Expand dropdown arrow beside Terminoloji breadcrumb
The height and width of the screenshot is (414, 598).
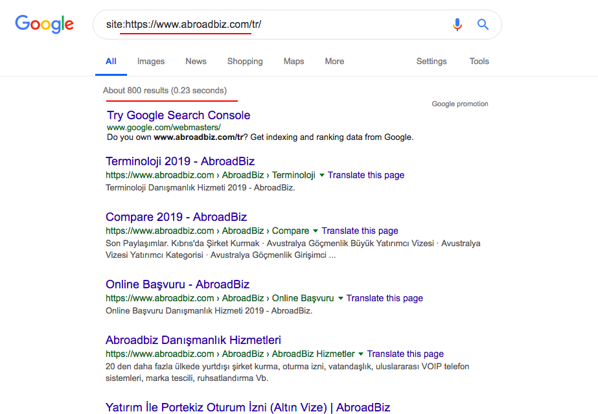pos(321,175)
